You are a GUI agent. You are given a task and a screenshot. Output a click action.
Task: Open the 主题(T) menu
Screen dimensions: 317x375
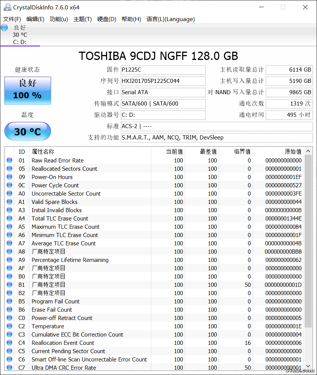pyautogui.click(x=82, y=19)
